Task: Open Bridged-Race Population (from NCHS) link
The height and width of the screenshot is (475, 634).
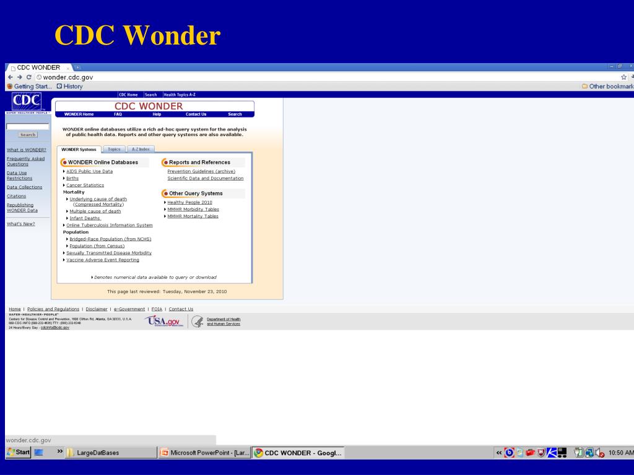Action: tap(110, 239)
